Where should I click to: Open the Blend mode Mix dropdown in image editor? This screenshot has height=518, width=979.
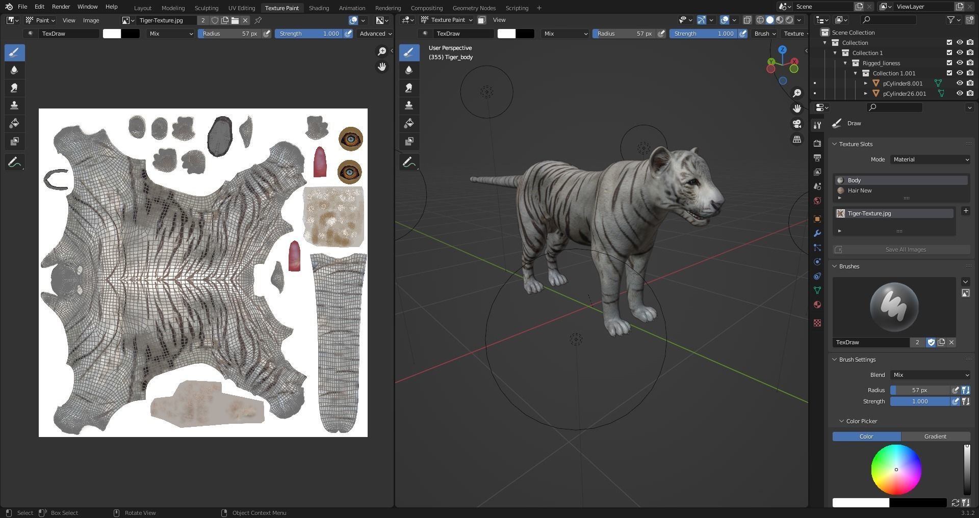(170, 34)
